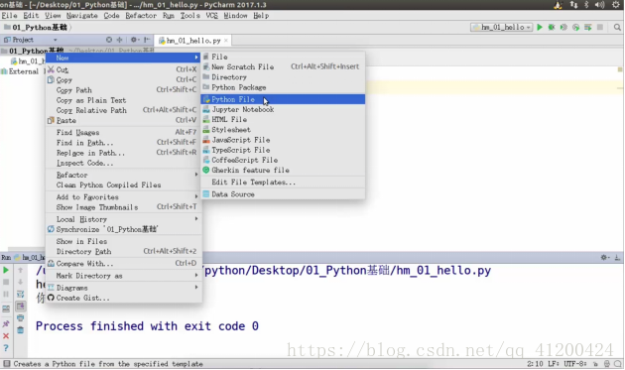
Task: Open the network indicator in top bar
Action: (x=573, y=5)
